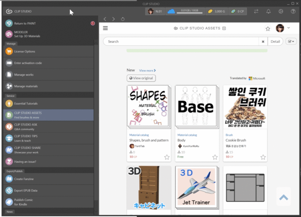The height and width of the screenshot is (217, 301).
Task: Expand the profile dropdown chevron
Action: [x=288, y=28]
